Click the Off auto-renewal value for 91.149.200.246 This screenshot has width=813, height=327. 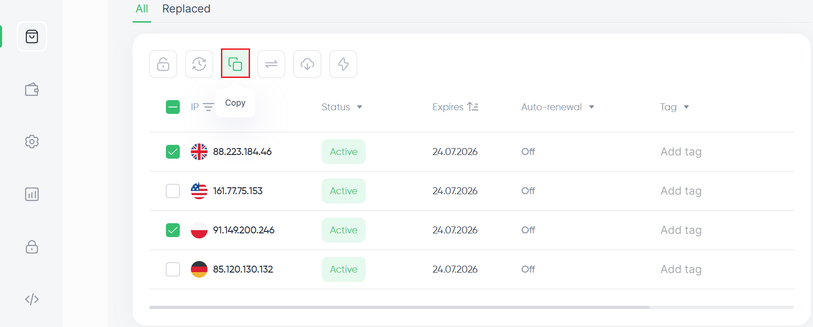tap(528, 230)
